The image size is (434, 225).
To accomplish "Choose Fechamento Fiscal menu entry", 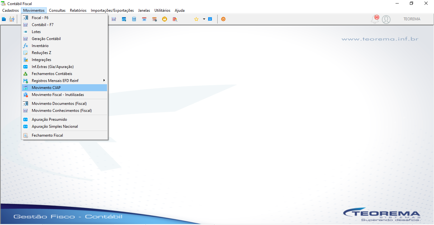I will (x=64, y=135).
